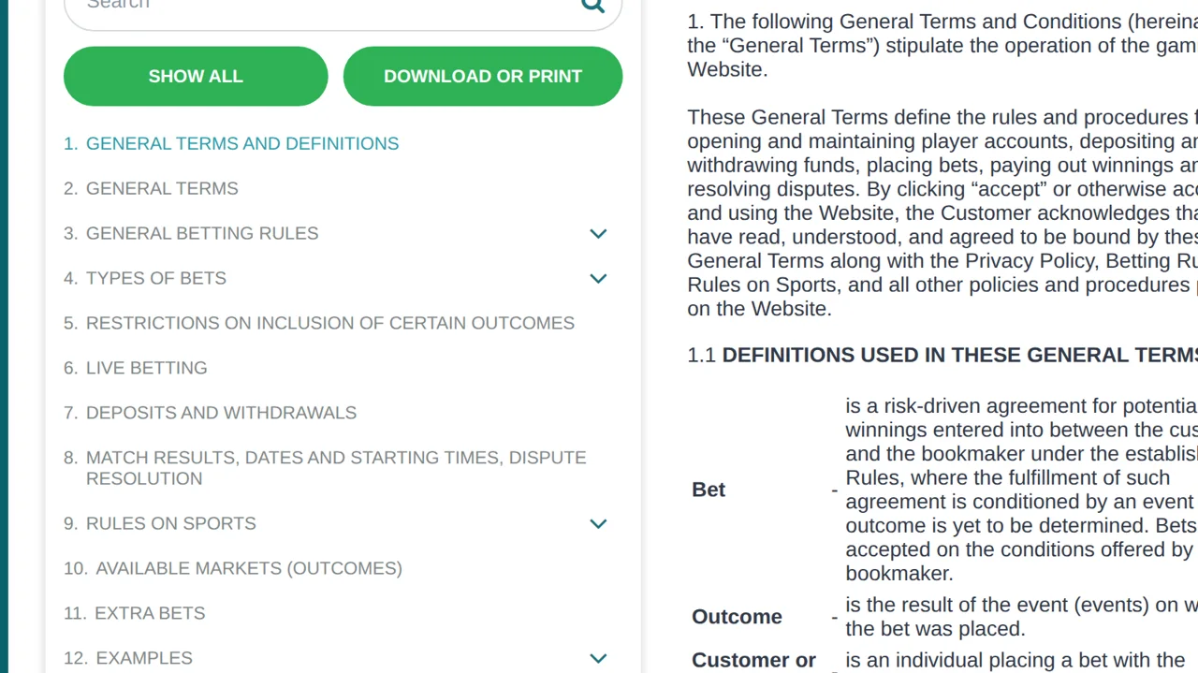
Task: Go to Live Betting section
Action: coord(136,368)
